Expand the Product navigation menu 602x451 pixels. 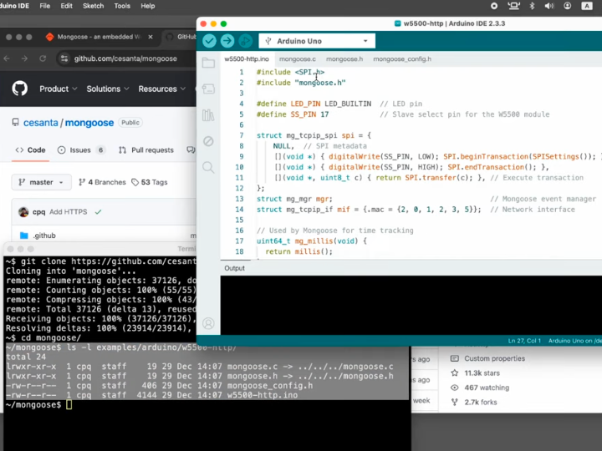58,89
